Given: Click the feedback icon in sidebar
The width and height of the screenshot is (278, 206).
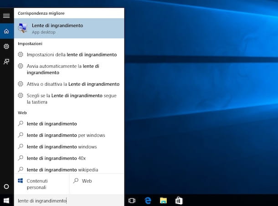Looking at the screenshot, I should 6,62.
